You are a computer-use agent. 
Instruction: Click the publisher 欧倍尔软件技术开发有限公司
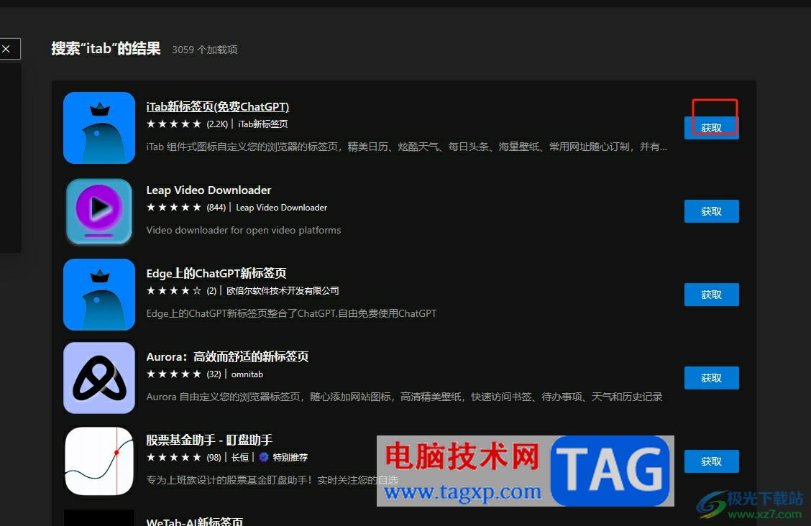coord(283,291)
